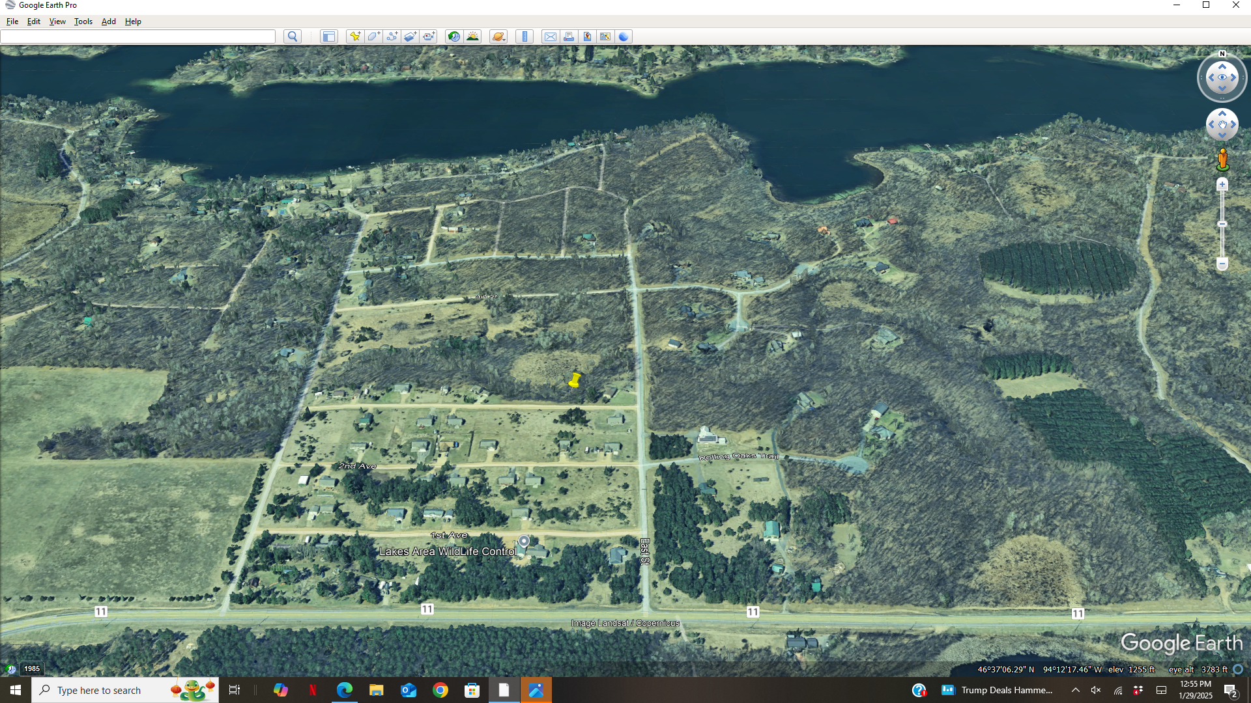Viewport: 1251px width, 703px height.
Task: Toggle the Image Overlay tool
Action: pos(410,36)
